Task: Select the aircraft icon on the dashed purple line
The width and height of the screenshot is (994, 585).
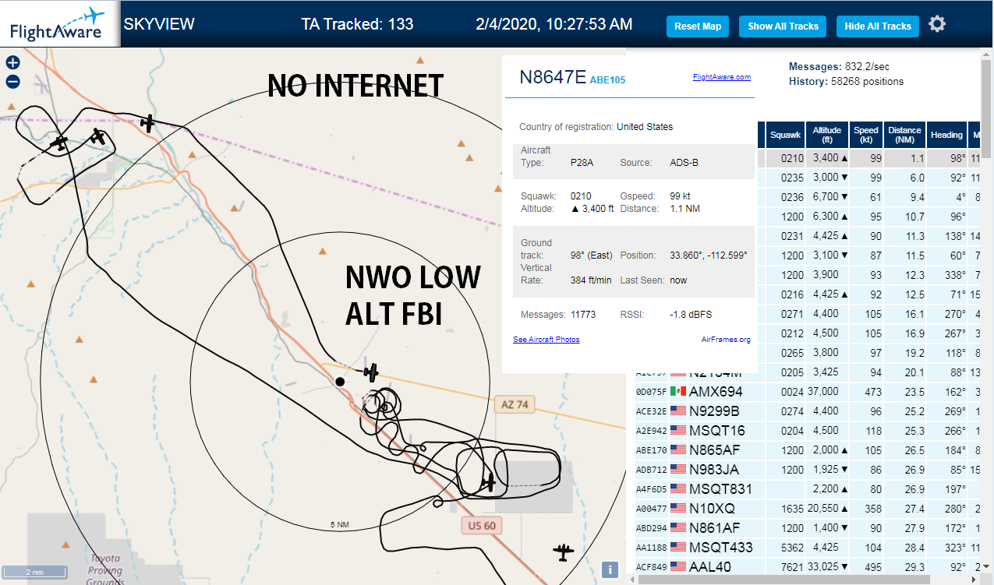Action: 147,122
